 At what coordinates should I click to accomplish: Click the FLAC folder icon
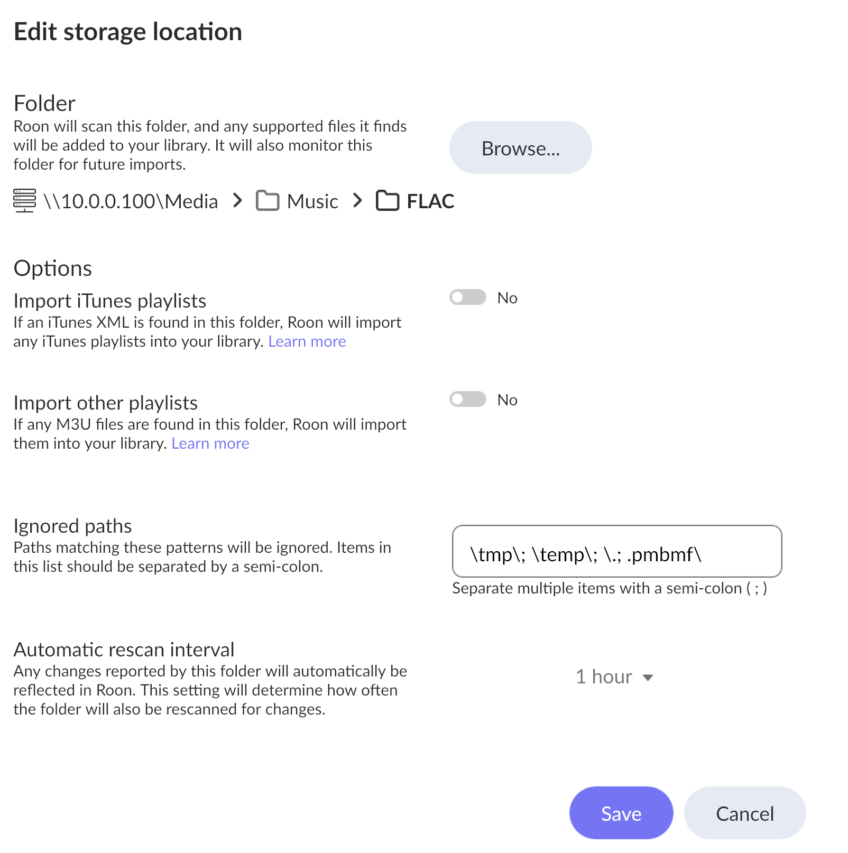coord(388,201)
